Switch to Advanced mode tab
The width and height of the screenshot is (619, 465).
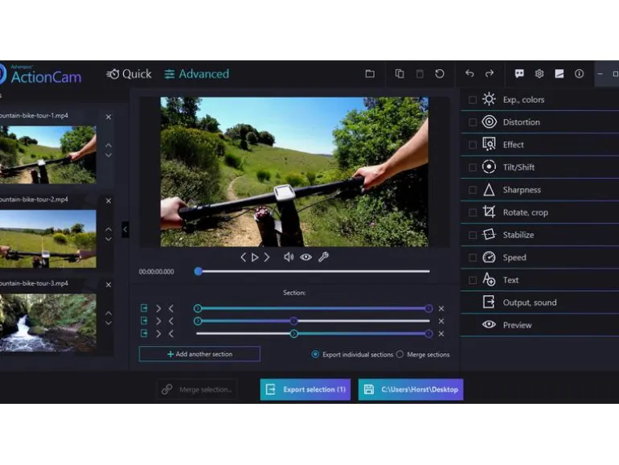pos(197,74)
